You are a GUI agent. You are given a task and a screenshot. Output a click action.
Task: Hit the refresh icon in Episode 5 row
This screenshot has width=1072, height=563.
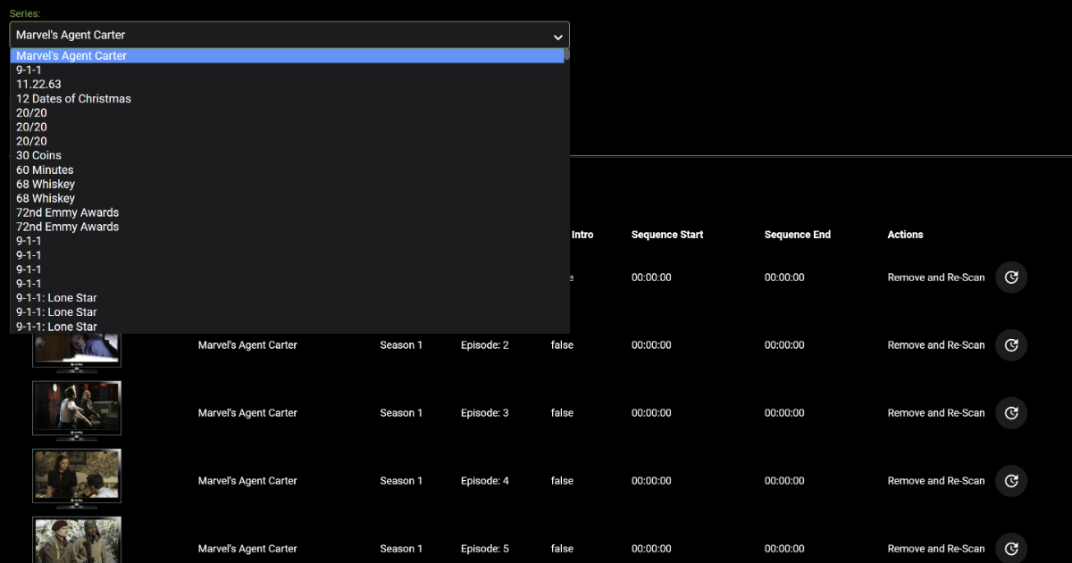point(1011,549)
